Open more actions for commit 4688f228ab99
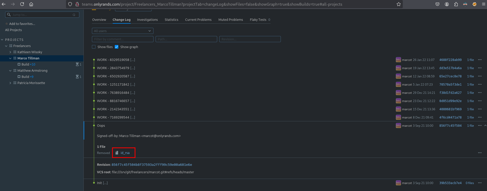 click(480, 60)
